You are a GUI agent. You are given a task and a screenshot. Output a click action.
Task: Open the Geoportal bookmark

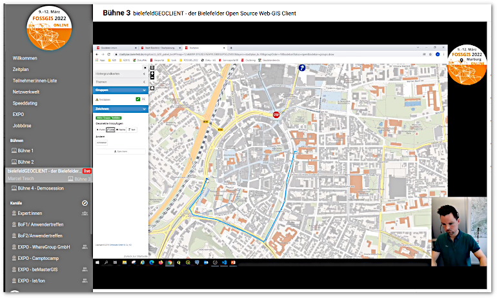[x=157, y=60]
